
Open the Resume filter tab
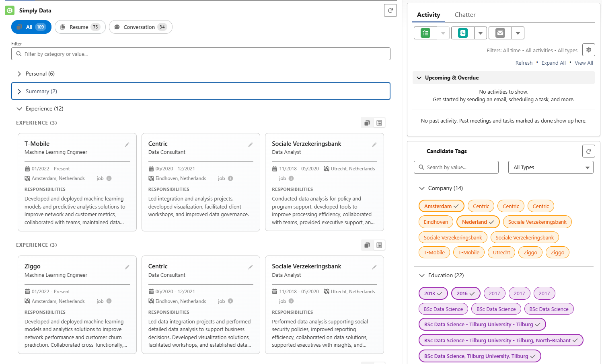[x=80, y=27]
